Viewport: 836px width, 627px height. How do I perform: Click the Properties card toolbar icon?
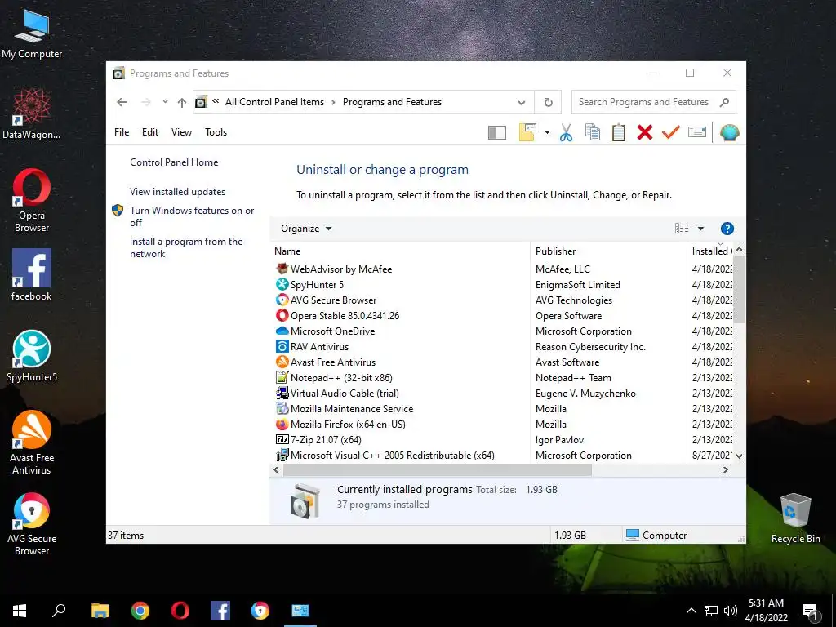697,131
